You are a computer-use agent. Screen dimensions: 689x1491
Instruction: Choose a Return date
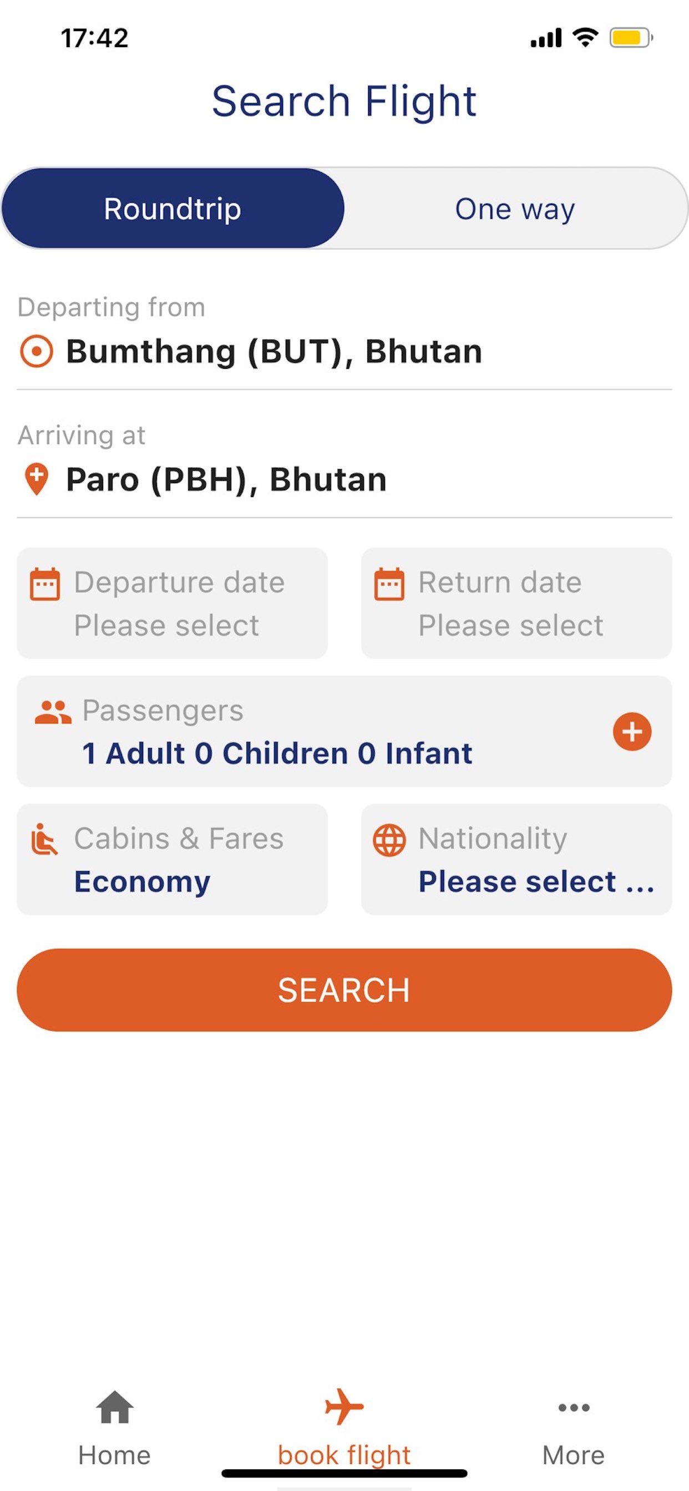point(516,602)
